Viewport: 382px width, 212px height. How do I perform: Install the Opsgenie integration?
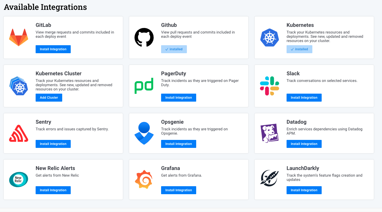click(x=179, y=144)
